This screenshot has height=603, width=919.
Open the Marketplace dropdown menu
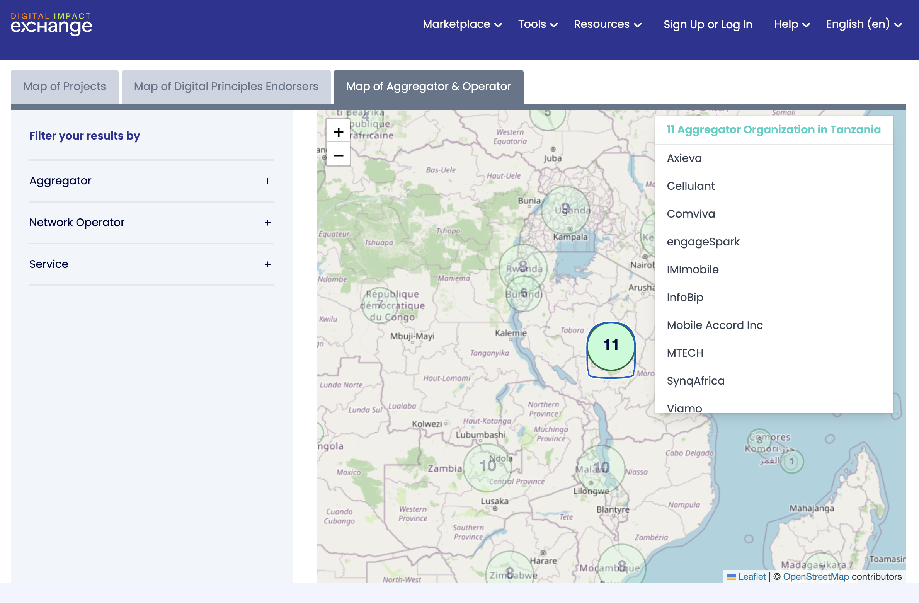[x=462, y=24]
